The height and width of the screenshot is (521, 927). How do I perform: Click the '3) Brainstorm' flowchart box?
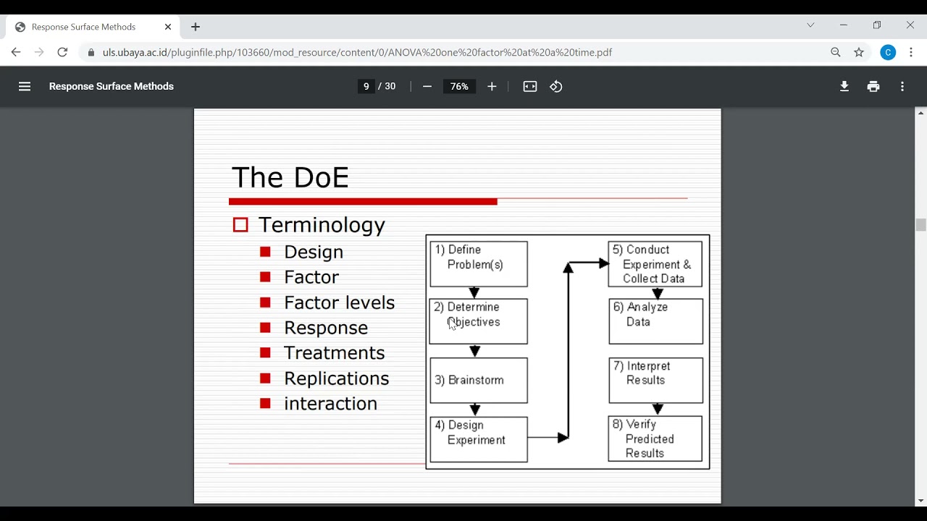(479, 381)
